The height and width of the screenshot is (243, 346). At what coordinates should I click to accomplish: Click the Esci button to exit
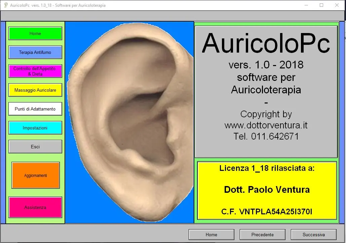[x=35, y=147]
